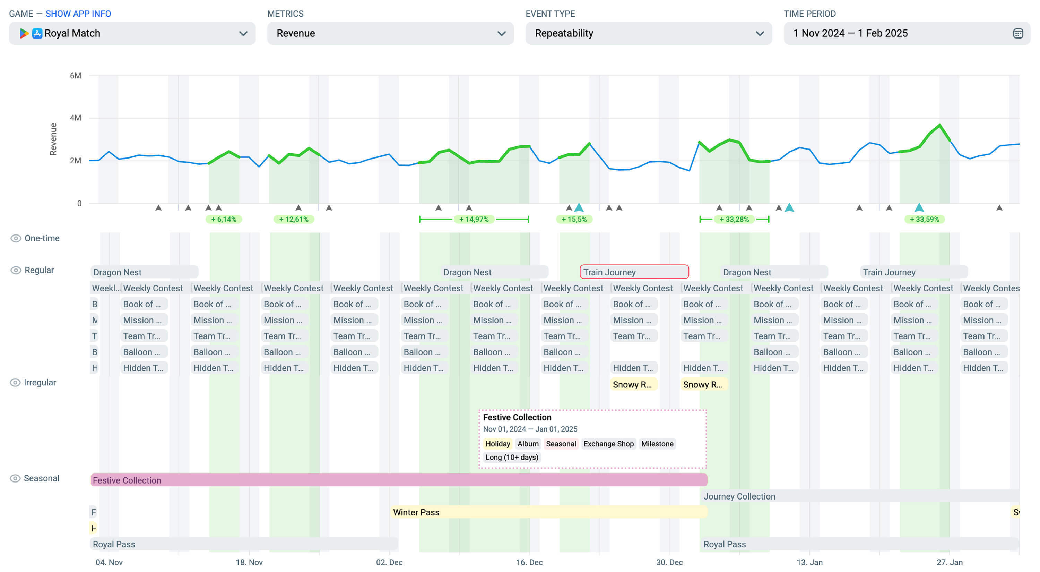Hide Seasonal events row
Viewport: 1040px width, 572px height.
[x=15, y=478]
